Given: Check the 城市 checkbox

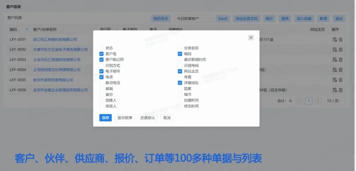Looking at the screenshot, I should point(180,95).
